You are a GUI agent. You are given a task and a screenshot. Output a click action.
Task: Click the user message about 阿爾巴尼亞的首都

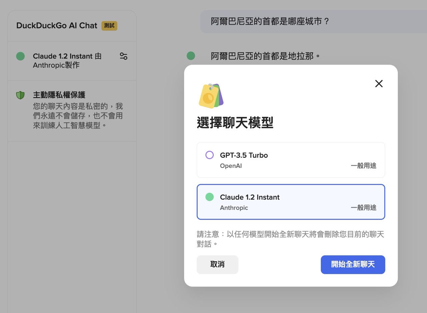(x=270, y=21)
